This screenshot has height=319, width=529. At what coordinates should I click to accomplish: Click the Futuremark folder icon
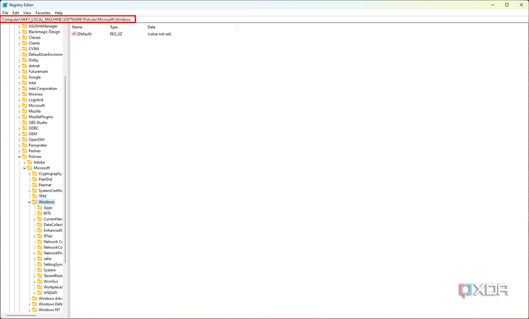pyautogui.click(x=24, y=71)
